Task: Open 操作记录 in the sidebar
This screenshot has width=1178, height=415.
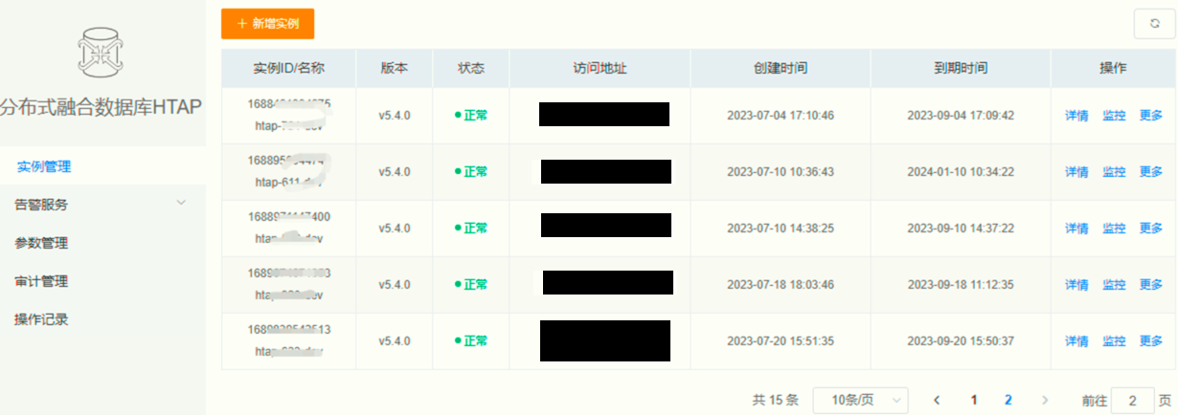Action: point(41,319)
